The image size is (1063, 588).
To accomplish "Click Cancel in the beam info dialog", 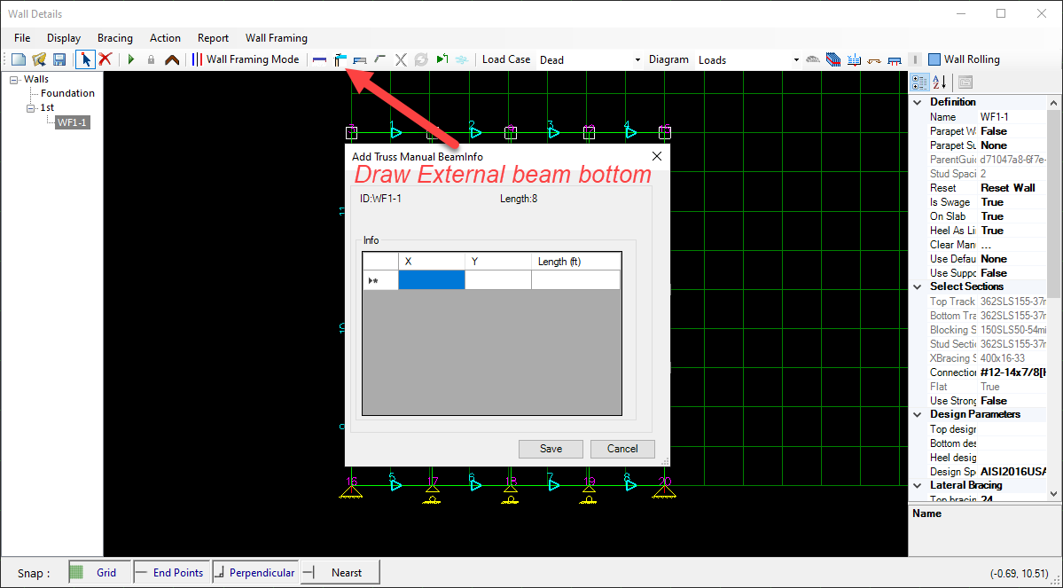I will (622, 449).
